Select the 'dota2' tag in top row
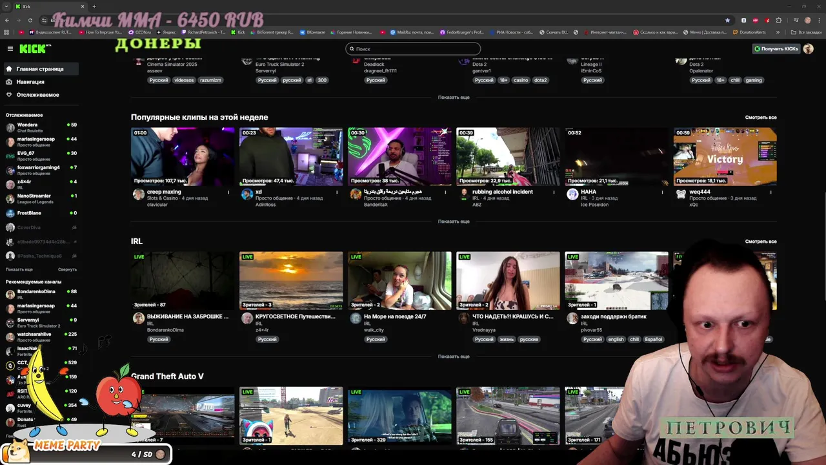The image size is (826, 465). coord(541,80)
